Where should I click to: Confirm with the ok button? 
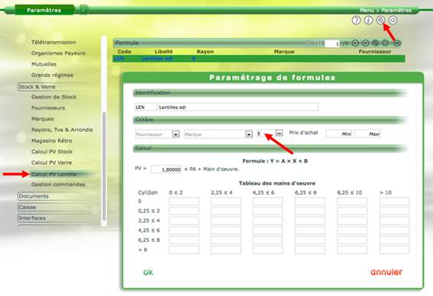(148, 272)
